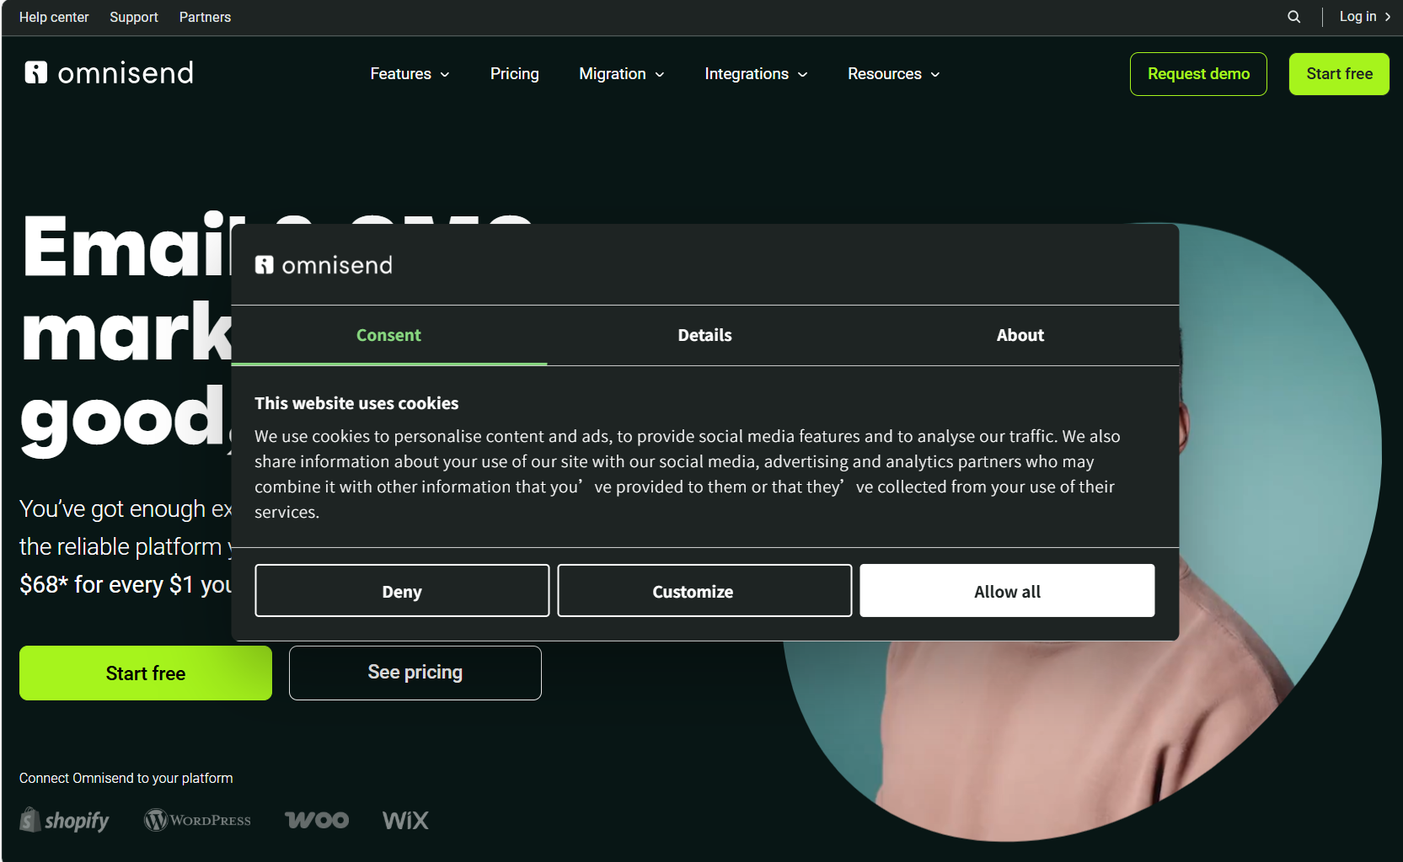Click the Woo platform logo

[x=317, y=820]
